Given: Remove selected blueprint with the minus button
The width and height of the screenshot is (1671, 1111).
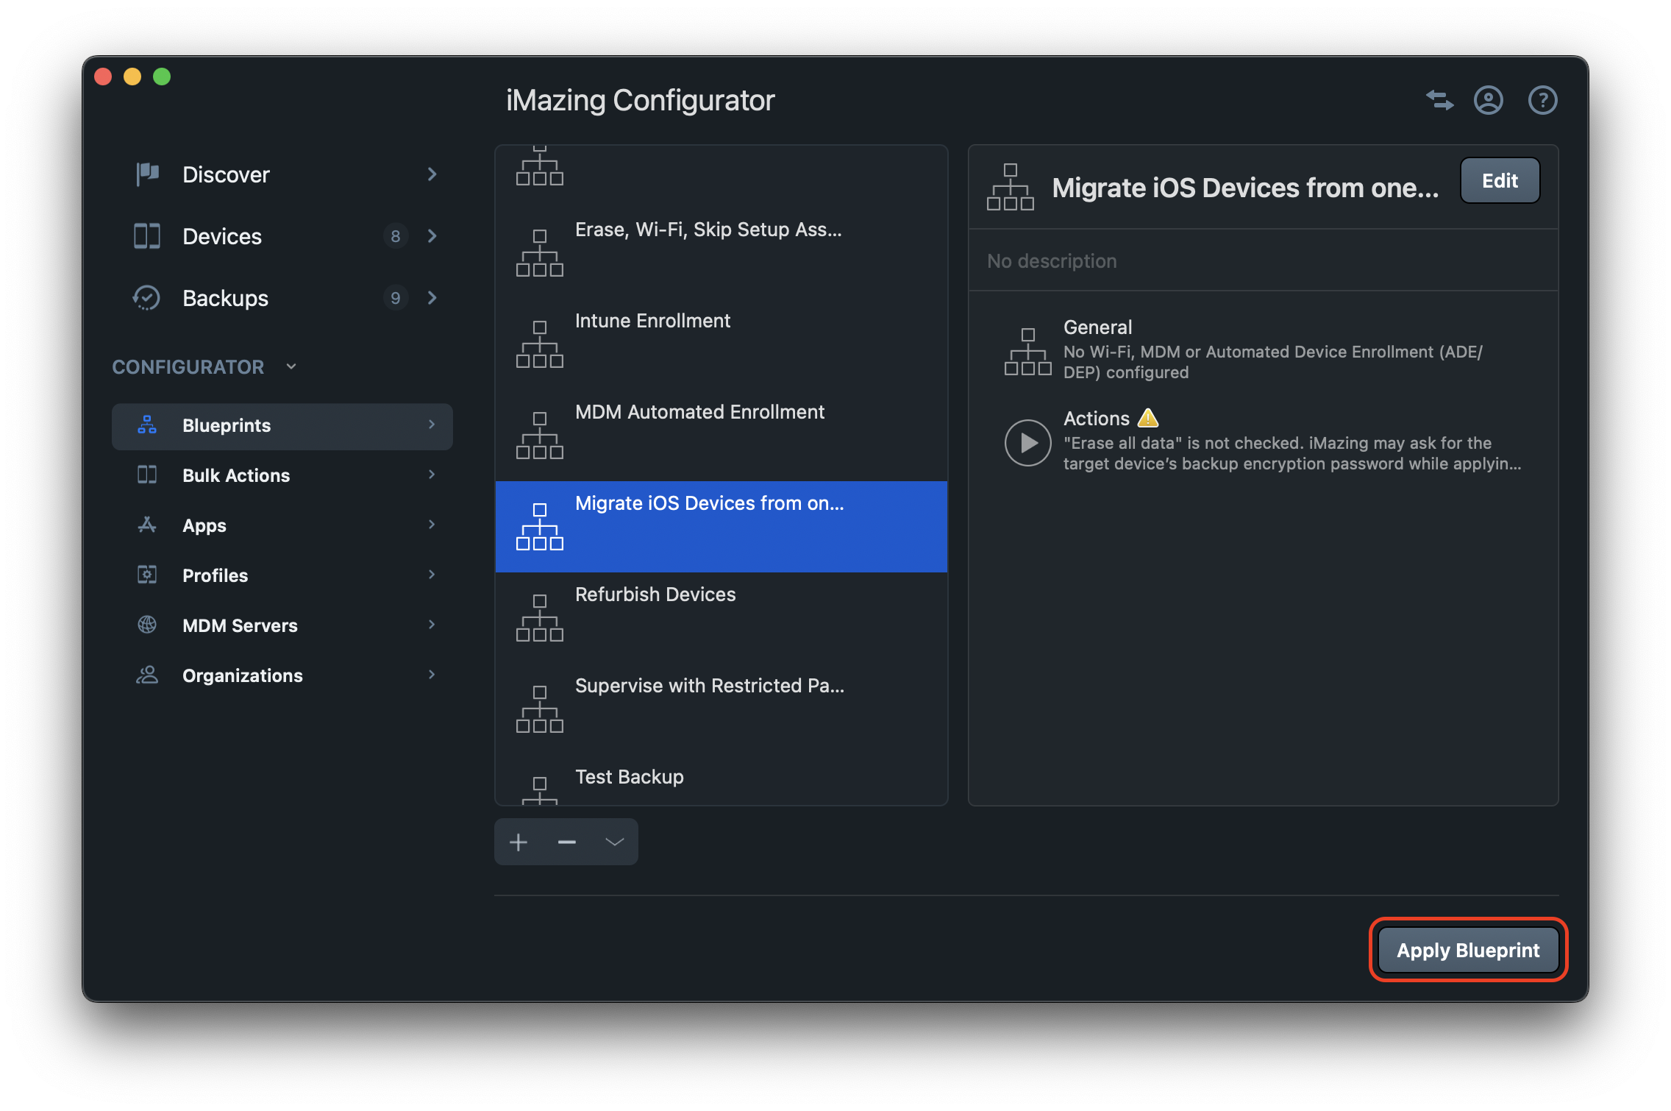Looking at the screenshot, I should 566,841.
